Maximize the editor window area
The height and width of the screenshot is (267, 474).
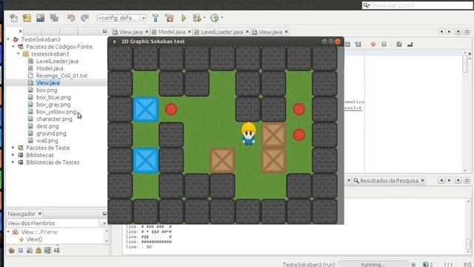point(467,31)
